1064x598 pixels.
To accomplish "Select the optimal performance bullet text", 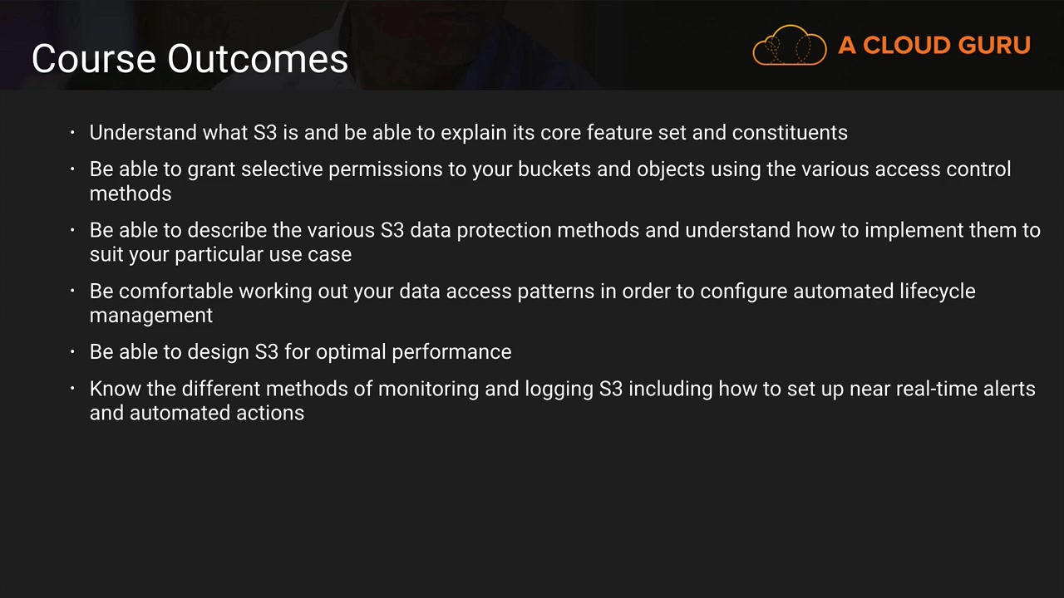I will point(300,352).
